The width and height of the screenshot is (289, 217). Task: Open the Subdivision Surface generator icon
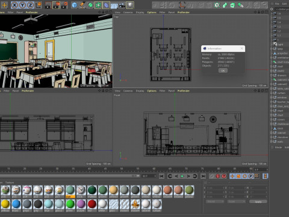click(x=90, y=5)
